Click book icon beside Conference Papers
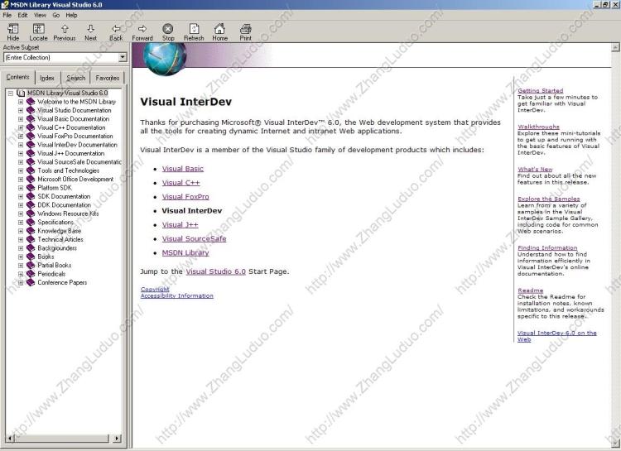Viewport: 621px width, 451px height. [31, 282]
